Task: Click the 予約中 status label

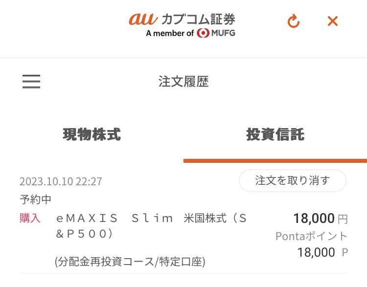Action: (x=36, y=199)
